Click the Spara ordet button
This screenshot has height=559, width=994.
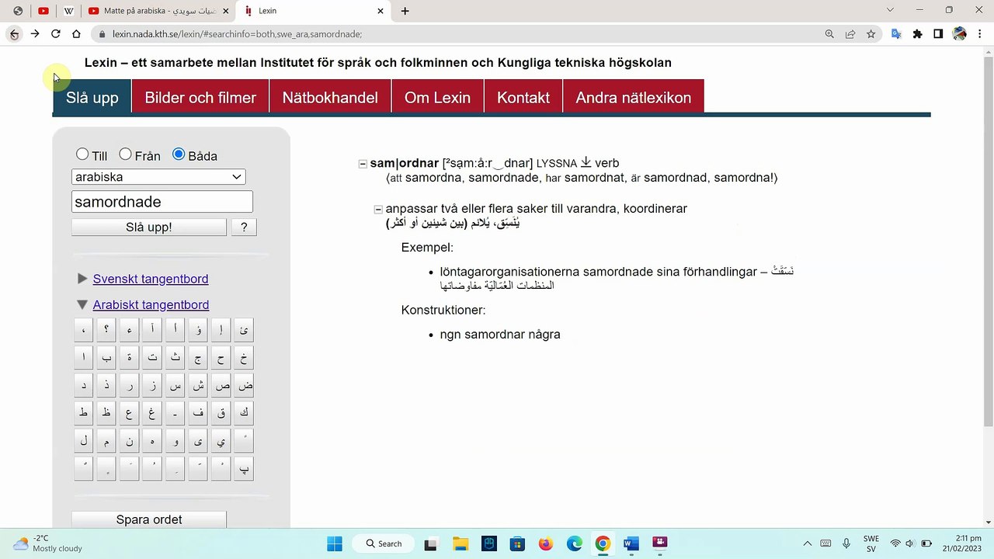(149, 519)
